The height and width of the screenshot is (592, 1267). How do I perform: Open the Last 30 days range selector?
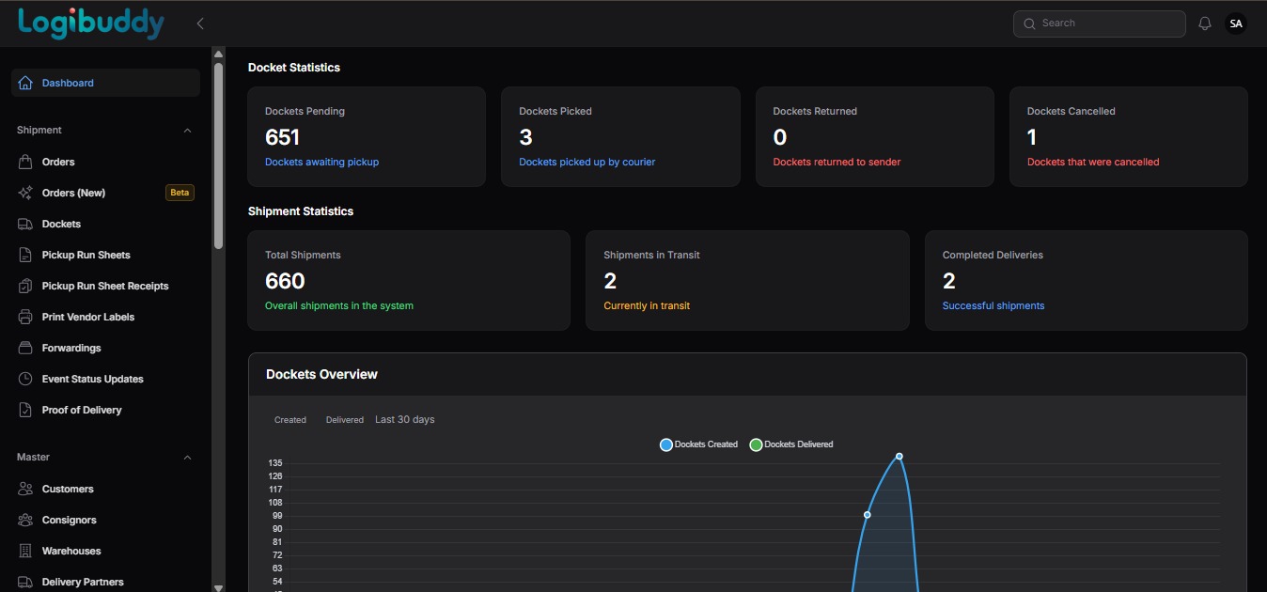[x=404, y=419]
